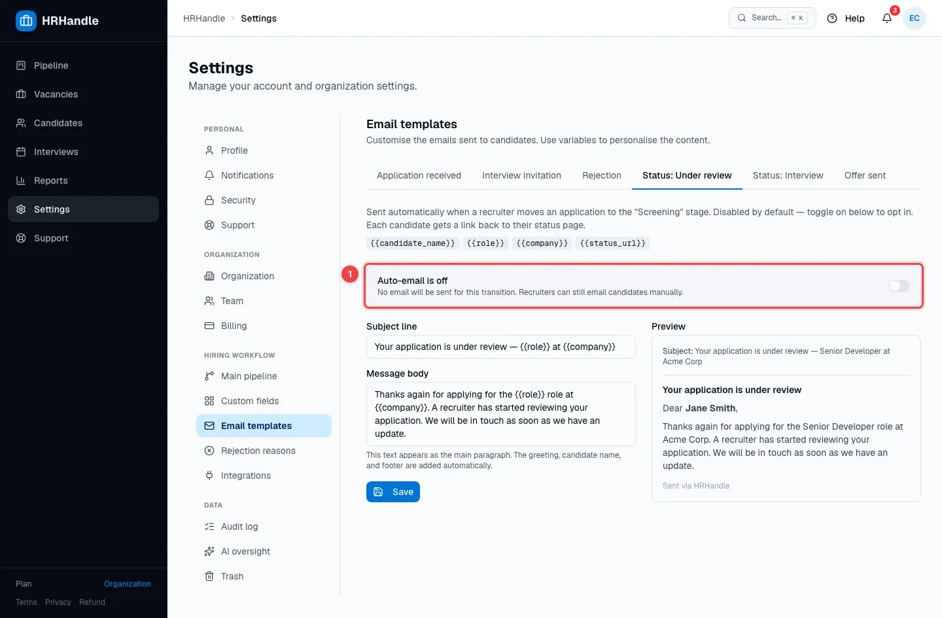Click the Search box in the header
The width and height of the screenshot is (942, 618).
point(773,18)
